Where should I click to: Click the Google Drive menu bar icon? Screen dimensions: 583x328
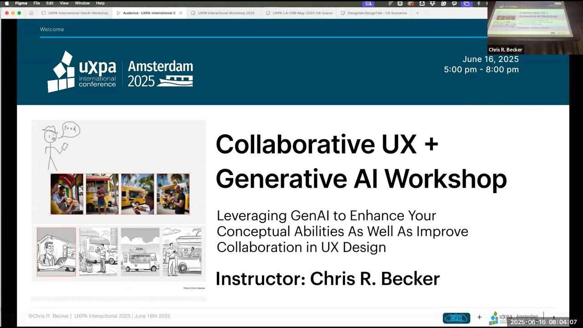422,3
